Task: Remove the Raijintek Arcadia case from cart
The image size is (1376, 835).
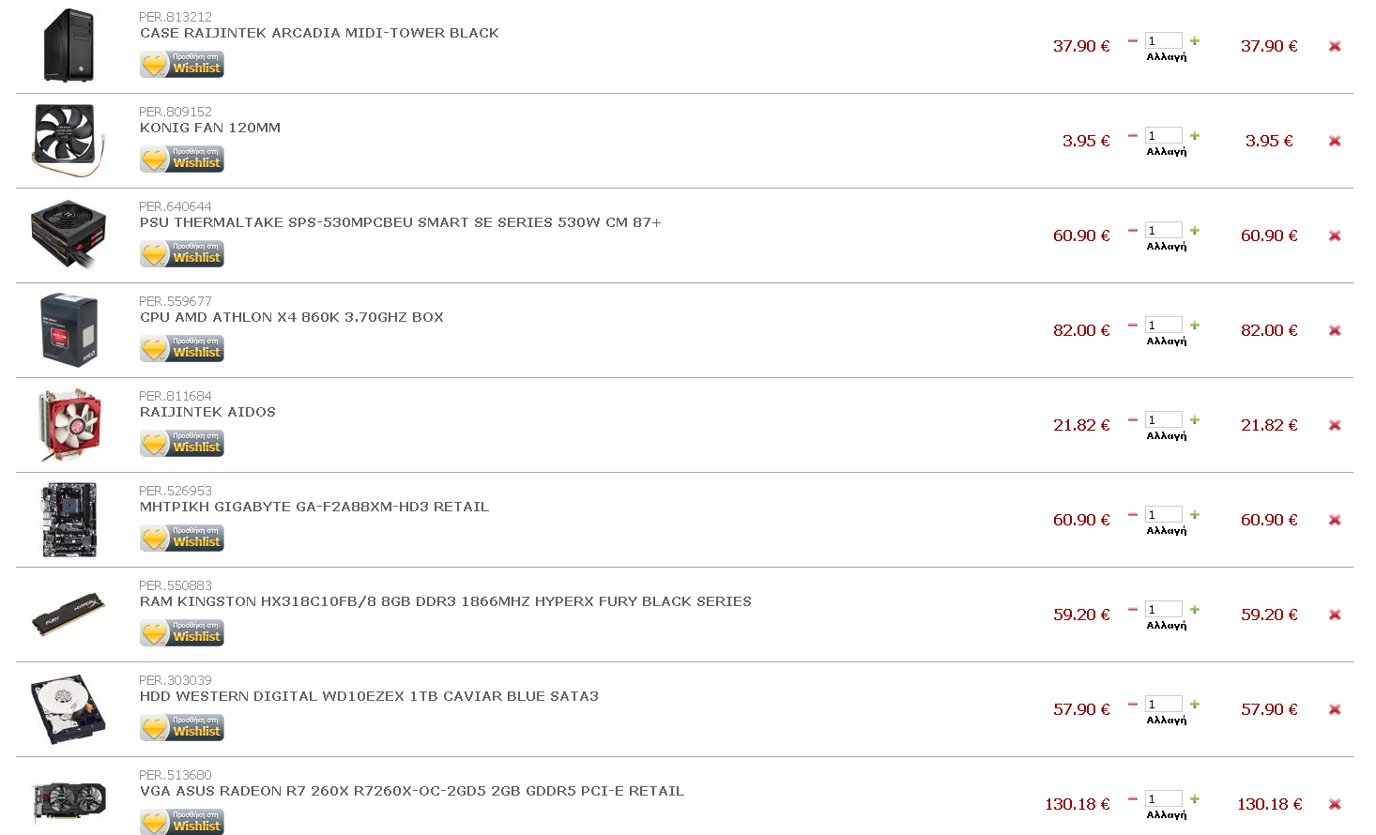Action: [1335, 46]
